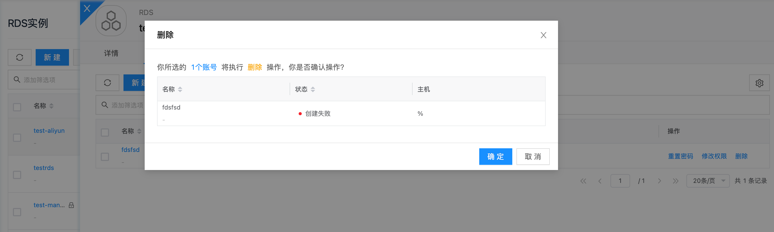Check the testrds instance checkbox
Image resolution: width=774 pixels, height=232 pixels.
pos(17,175)
